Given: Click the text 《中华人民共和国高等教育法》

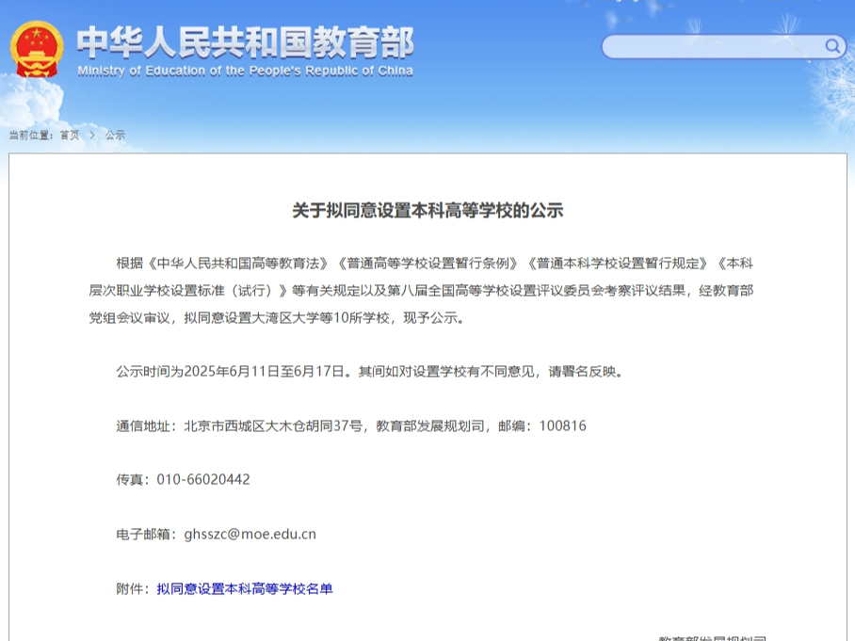Looking at the screenshot, I should pyautogui.click(x=238, y=264).
